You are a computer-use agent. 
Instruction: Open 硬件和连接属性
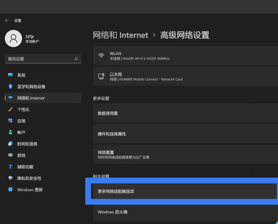(185, 134)
